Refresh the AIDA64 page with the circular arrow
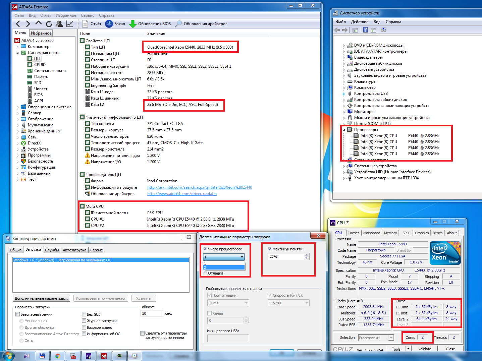The height and width of the screenshot is (361, 482). pos(49,24)
